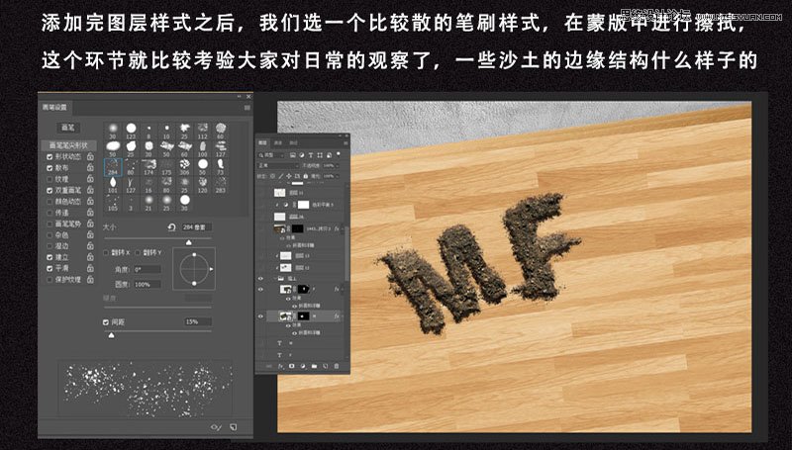
Task: Choose the 306 brush tip preset
Action: (x=184, y=167)
